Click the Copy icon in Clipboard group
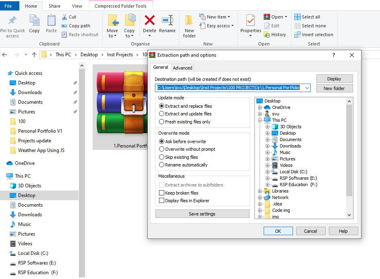Image resolution: width=380 pixels, height=279 pixels. pyautogui.click(x=34, y=21)
